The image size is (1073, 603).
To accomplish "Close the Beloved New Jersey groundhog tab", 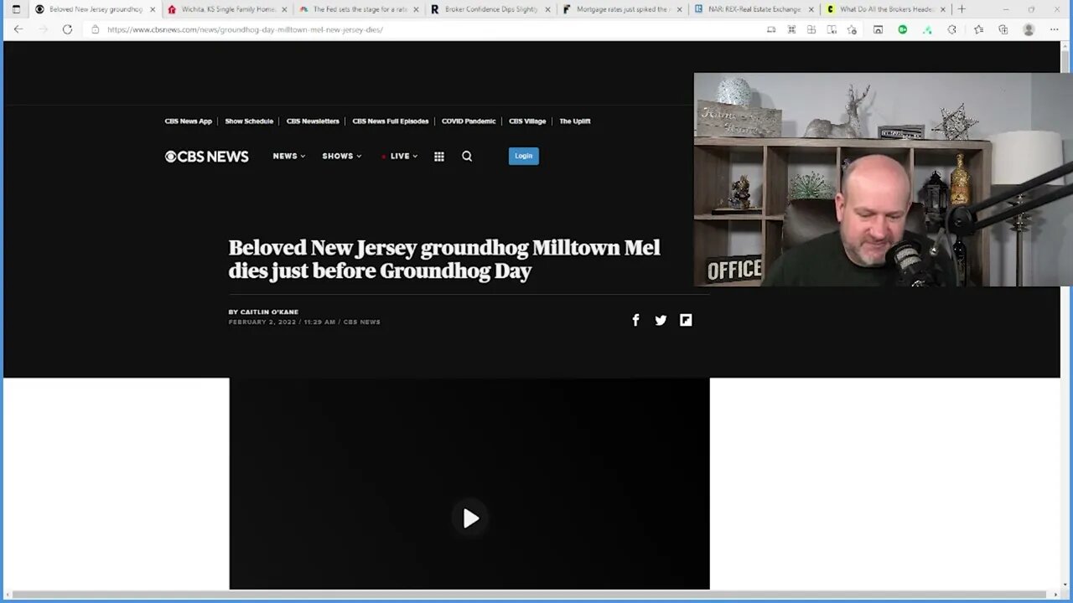I will click(153, 9).
